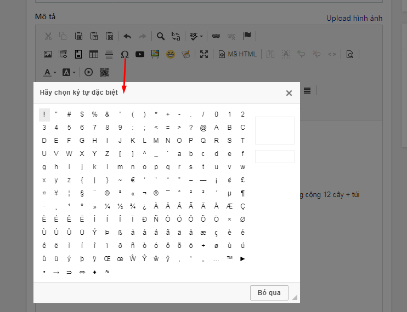Viewport: 407px width, 312px height.
Task: Select the euro sign character
Action: pos(133,180)
